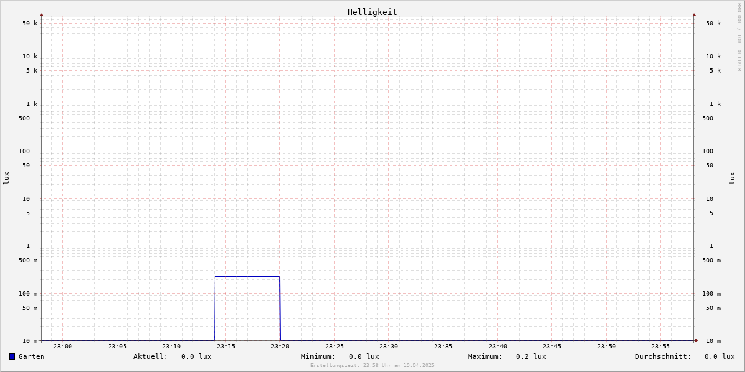
Task: Click the 23:35 time axis label
Action: 443,347
